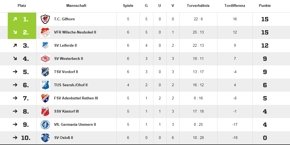This screenshot has width=290, height=145.
Task: Click the up arrow beside rank 1
Action: tap(15, 19)
